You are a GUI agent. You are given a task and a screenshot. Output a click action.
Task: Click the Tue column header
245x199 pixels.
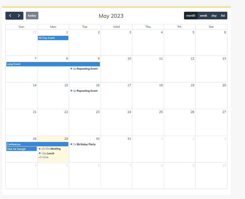pyautogui.click(x=85, y=27)
